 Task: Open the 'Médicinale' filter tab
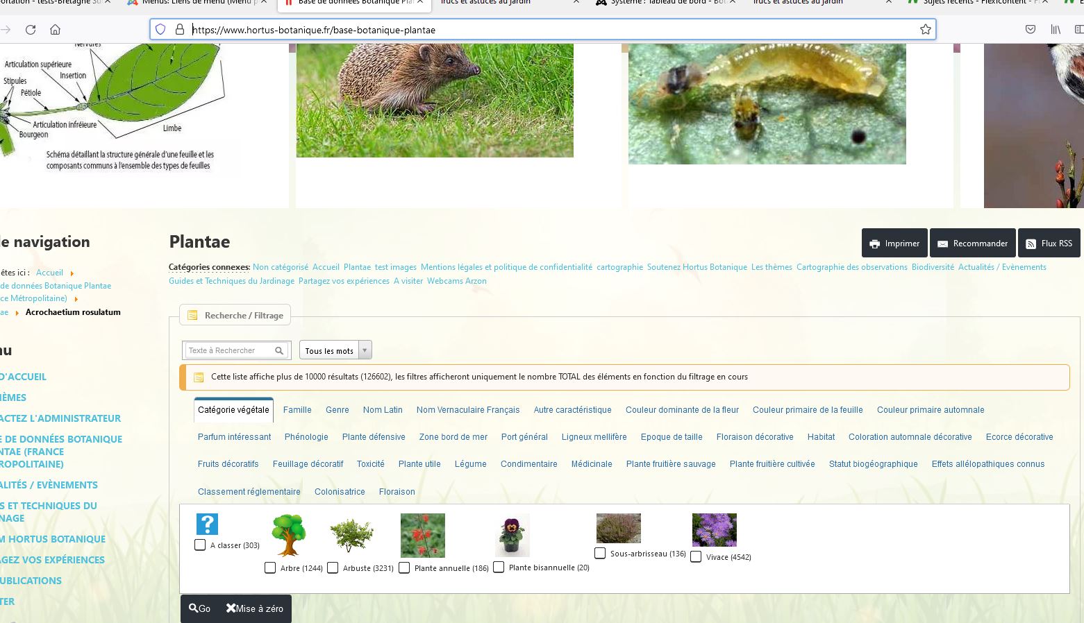(x=592, y=463)
